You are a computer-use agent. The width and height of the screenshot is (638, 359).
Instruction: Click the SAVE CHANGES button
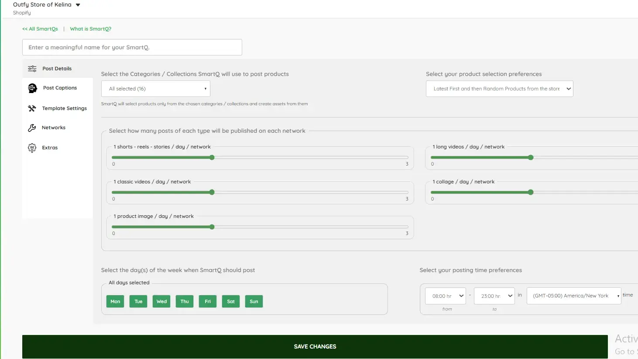point(315,347)
